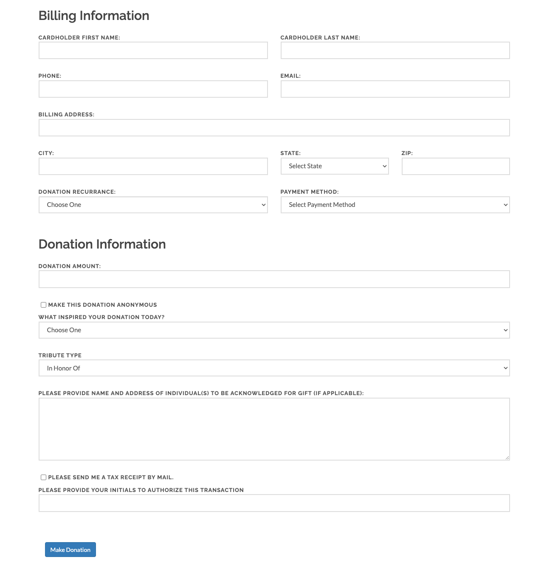Focus the Billing Address field
This screenshot has height=574, width=558.
[274, 128]
